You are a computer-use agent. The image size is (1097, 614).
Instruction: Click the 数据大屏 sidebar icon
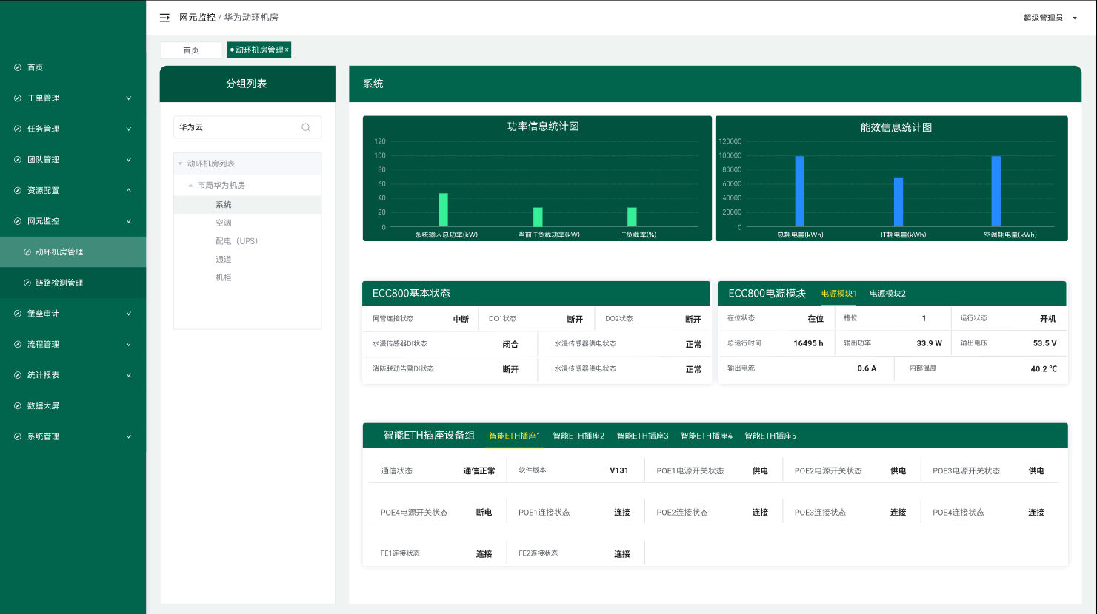tap(18, 406)
